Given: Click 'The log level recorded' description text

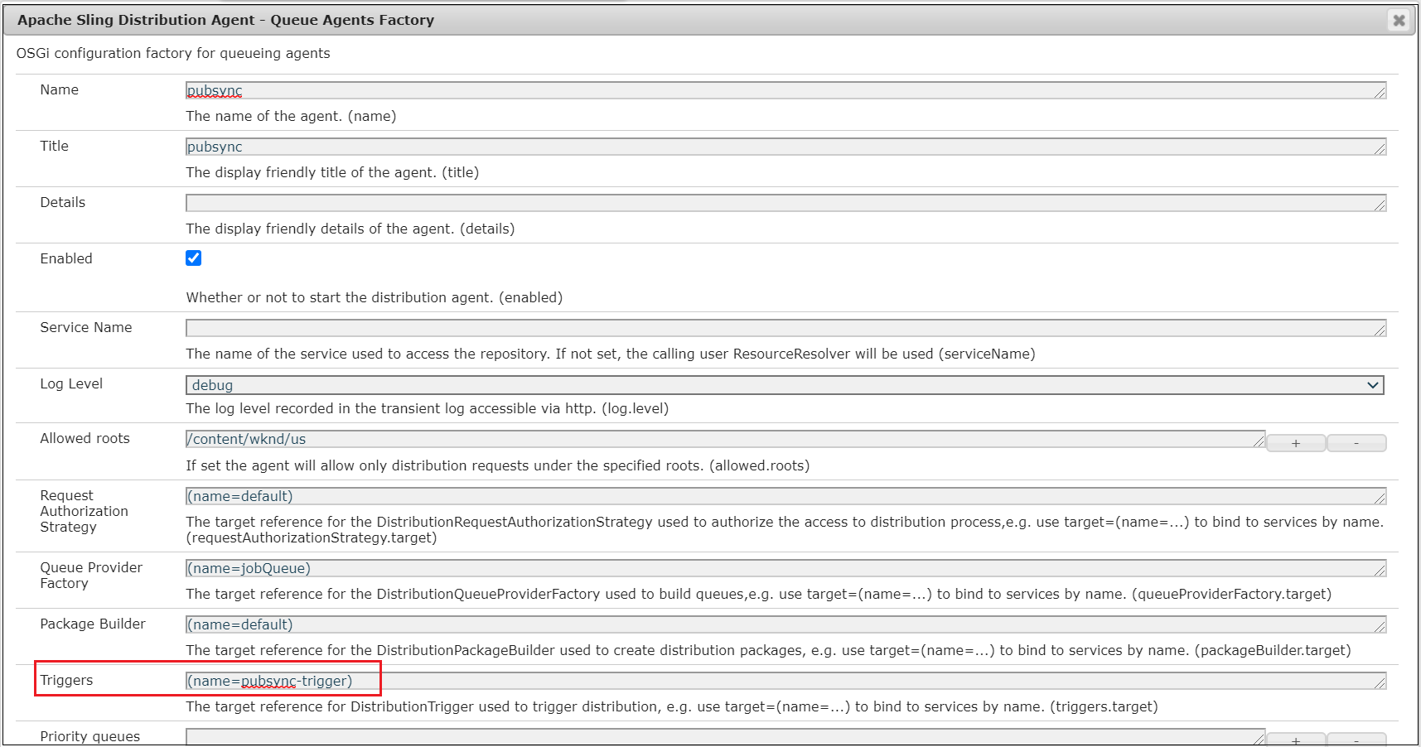Looking at the screenshot, I should tap(428, 408).
